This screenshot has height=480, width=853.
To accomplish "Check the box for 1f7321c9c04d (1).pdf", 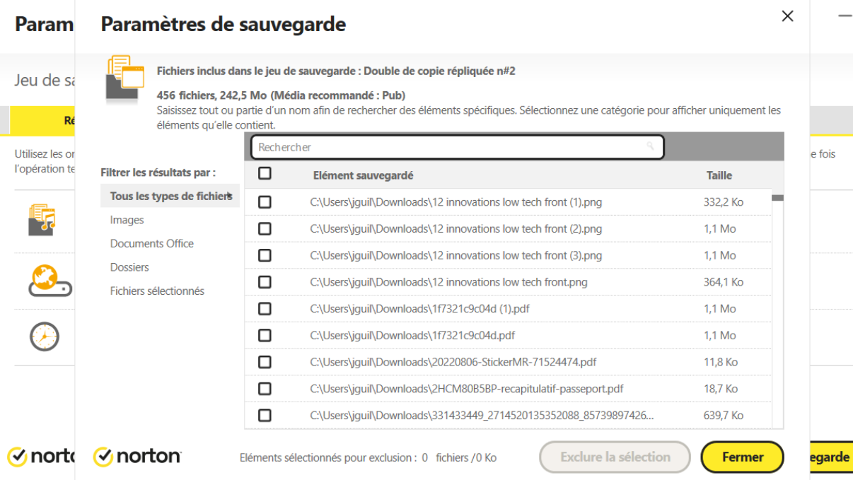I will tap(265, 308).
